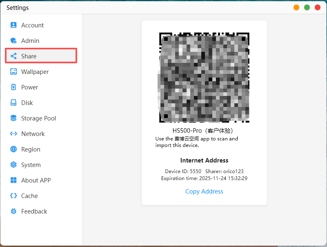The height and width of the screenshot is (247, 327).
Task: Click the Settings window title
Action: coord(18,8)
